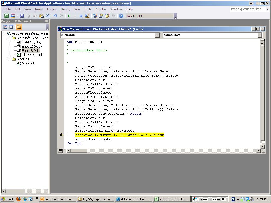Toggle Design Mode icon
The height and width of the screenshot is (203, 271).
[87, 16]
